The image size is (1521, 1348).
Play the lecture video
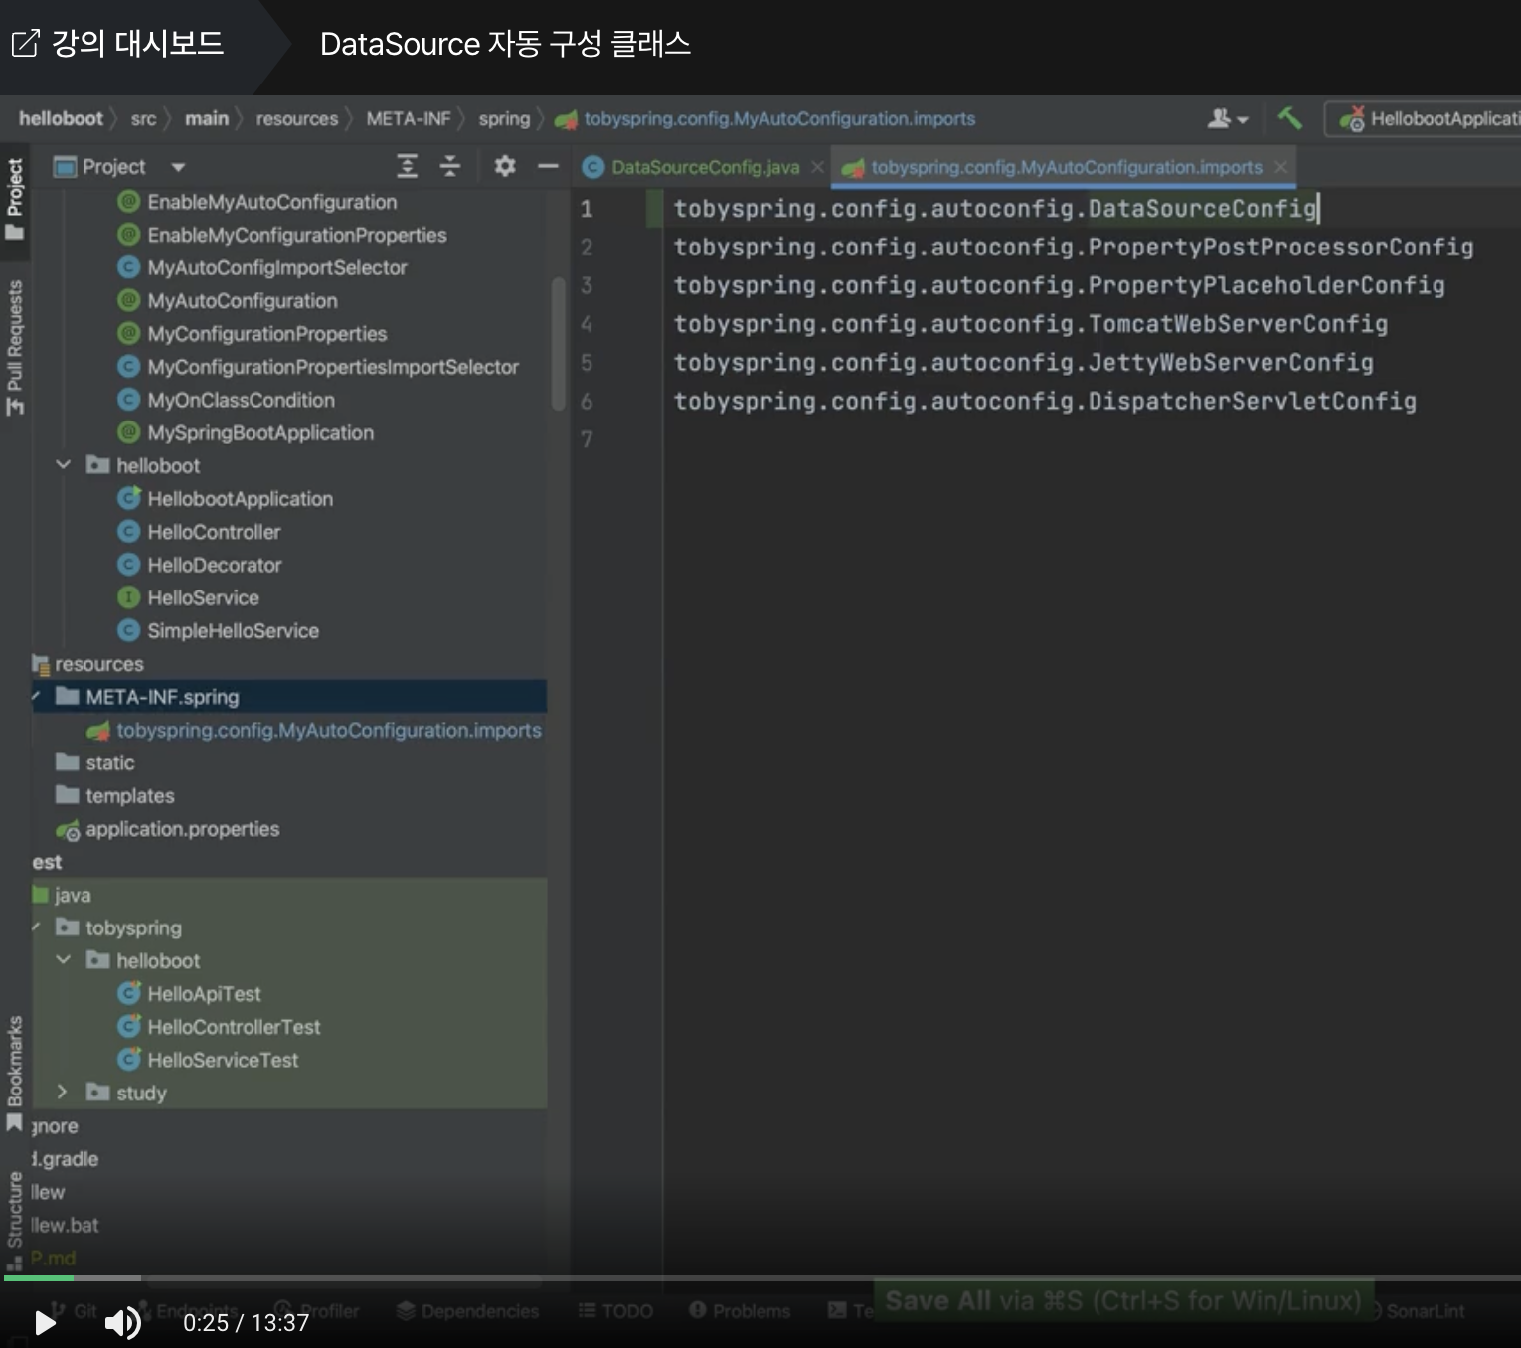click(x=45, y=1322)
